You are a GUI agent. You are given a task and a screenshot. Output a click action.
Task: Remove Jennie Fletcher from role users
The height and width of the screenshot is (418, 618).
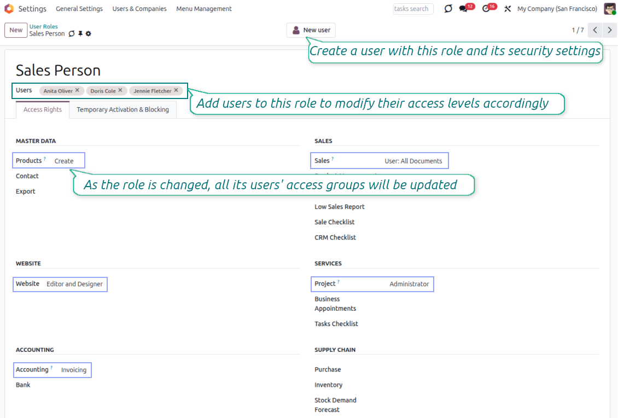176,90
